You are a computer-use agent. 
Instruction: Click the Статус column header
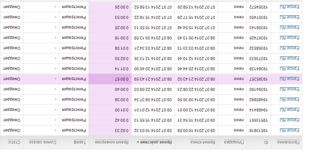pyautogui.click(x=14, y=142)
